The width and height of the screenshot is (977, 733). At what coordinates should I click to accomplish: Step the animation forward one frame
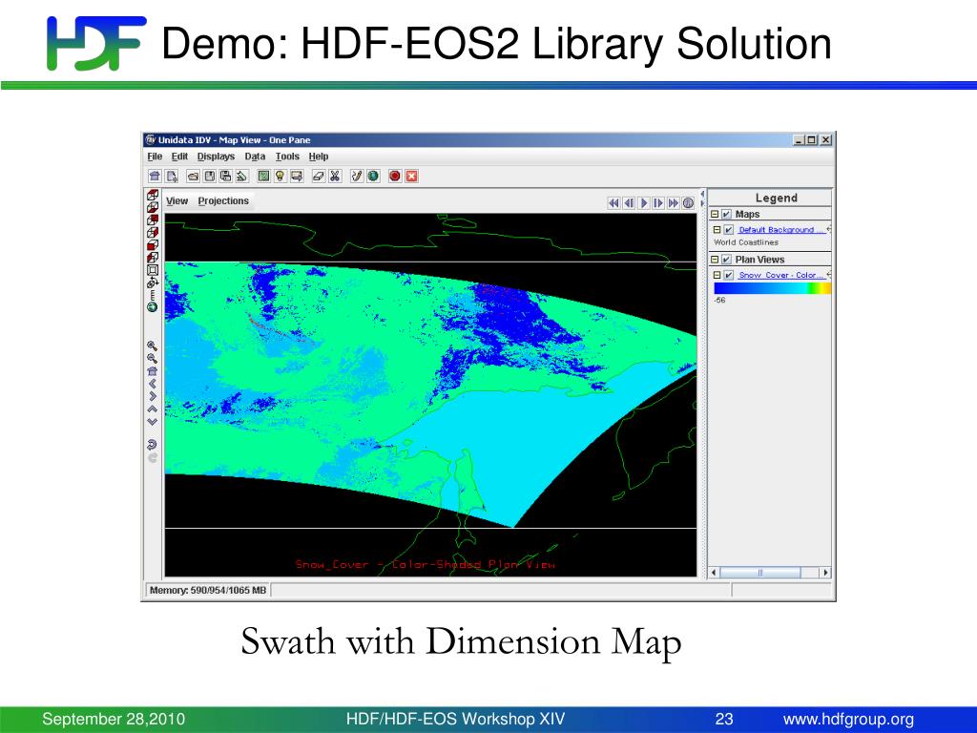(x=658, y=202)
